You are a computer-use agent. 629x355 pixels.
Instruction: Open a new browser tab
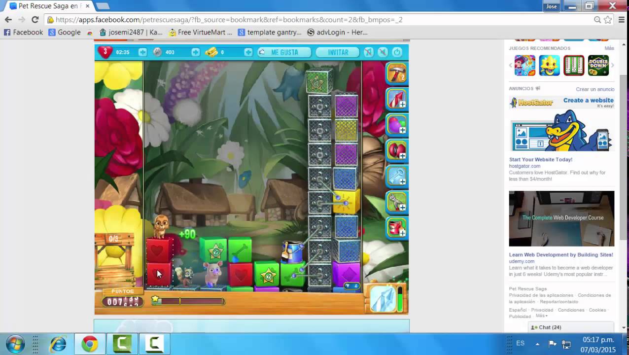(103, 6)
